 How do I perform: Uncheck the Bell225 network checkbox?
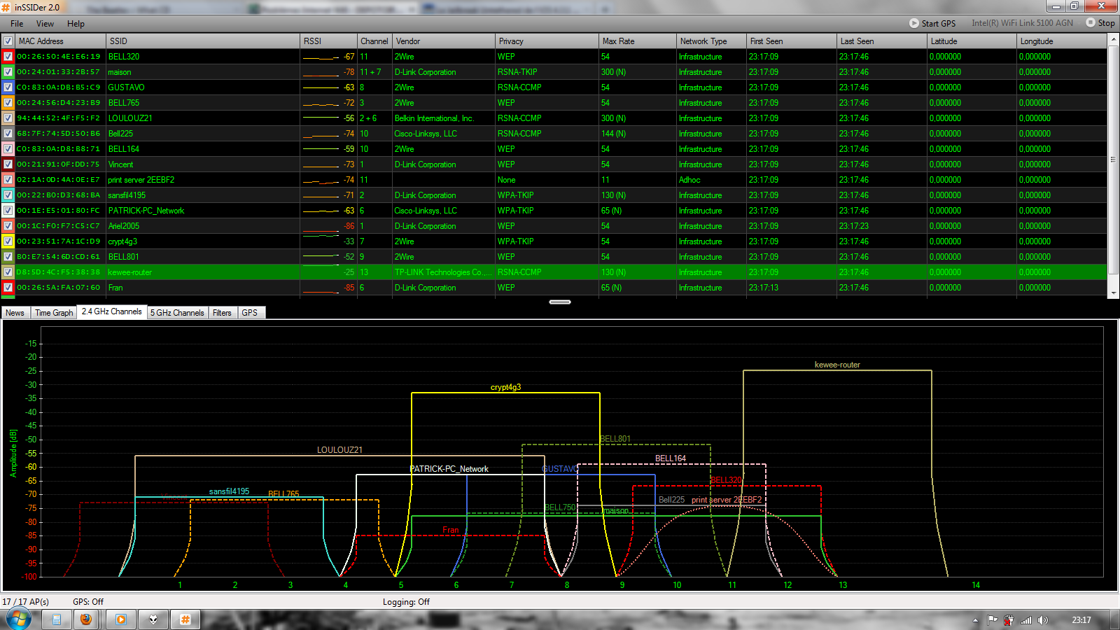point(8,134)
